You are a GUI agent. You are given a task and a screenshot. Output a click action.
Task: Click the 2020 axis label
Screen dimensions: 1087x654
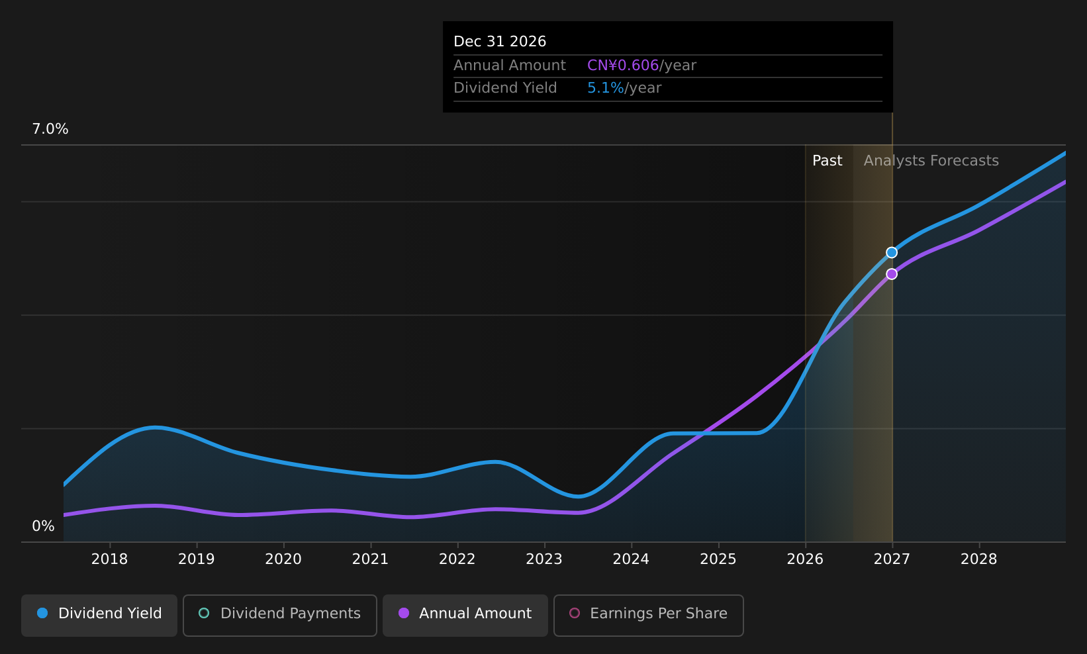283,559
